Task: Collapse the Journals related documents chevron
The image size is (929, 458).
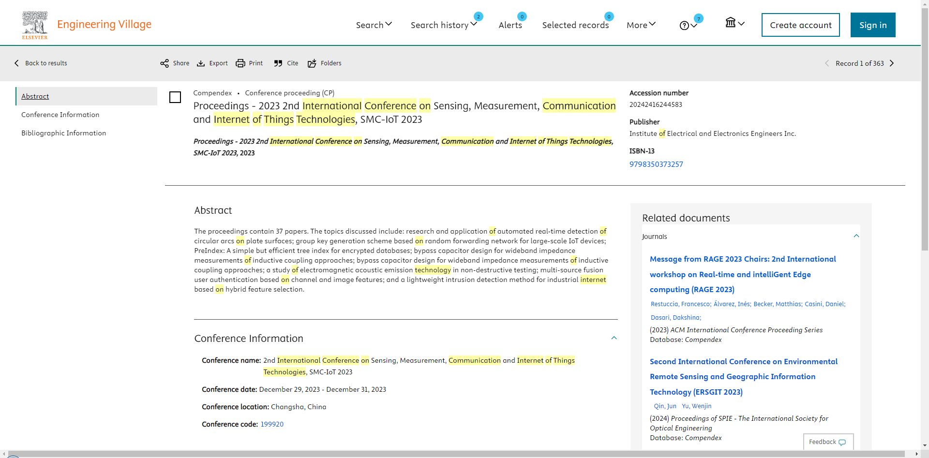Action: [856, 236]
